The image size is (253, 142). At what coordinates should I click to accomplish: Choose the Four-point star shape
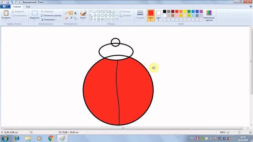pos(95,19)
